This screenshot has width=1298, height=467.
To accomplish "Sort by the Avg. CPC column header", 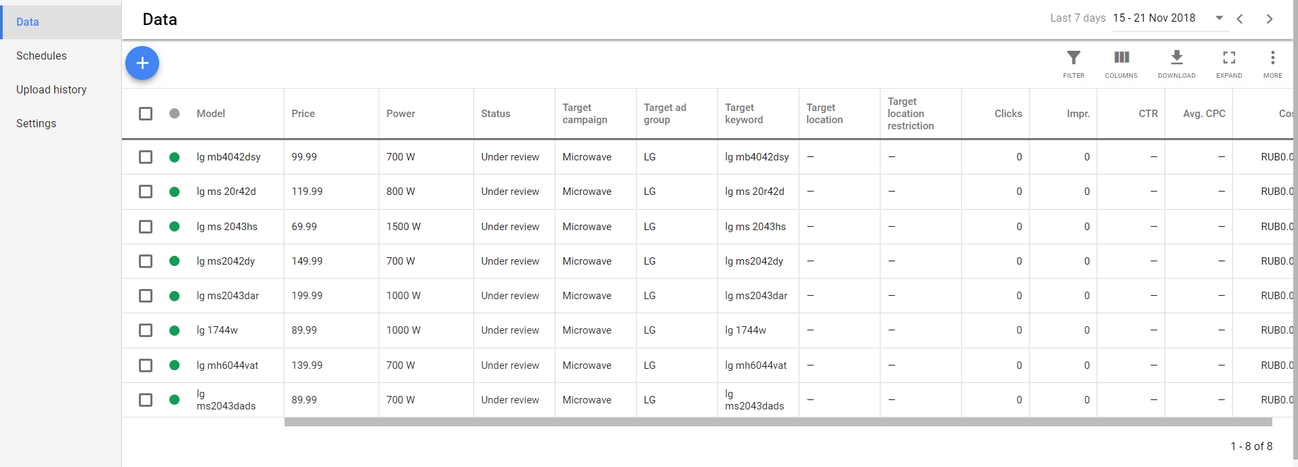I will 1204,114.
